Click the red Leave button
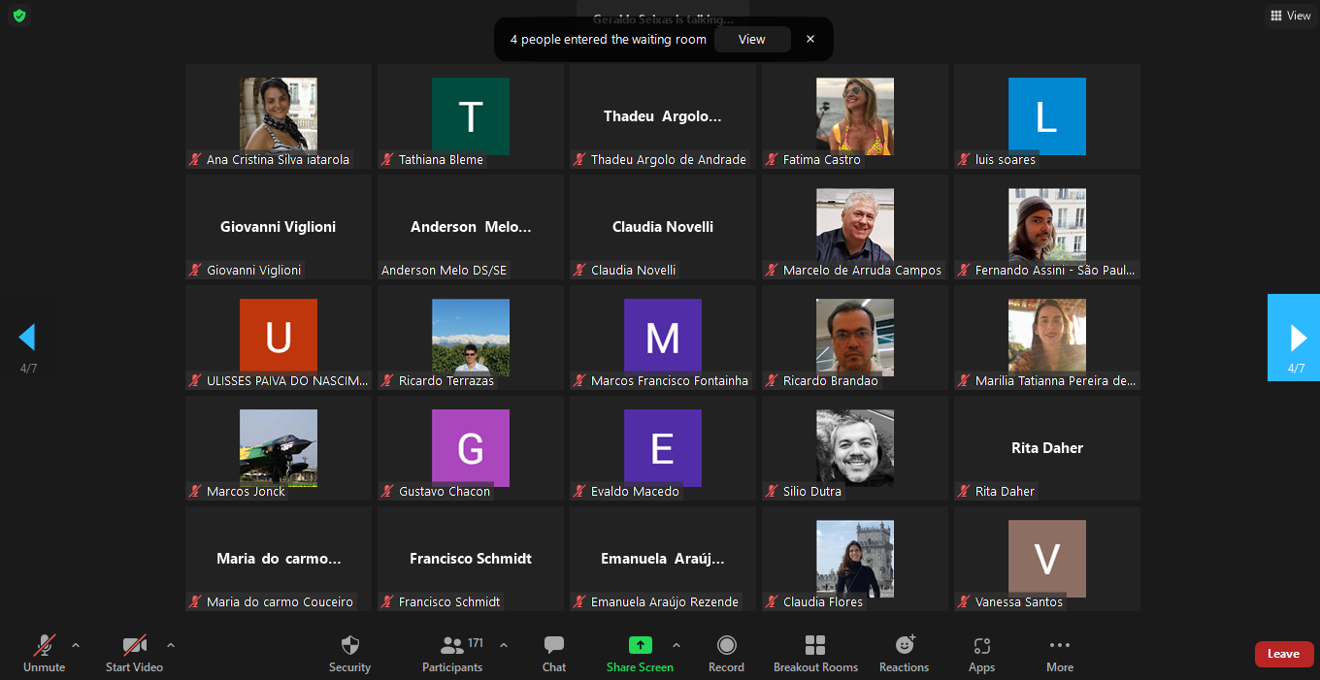 pyautogui.click(x=1283, y=654)
